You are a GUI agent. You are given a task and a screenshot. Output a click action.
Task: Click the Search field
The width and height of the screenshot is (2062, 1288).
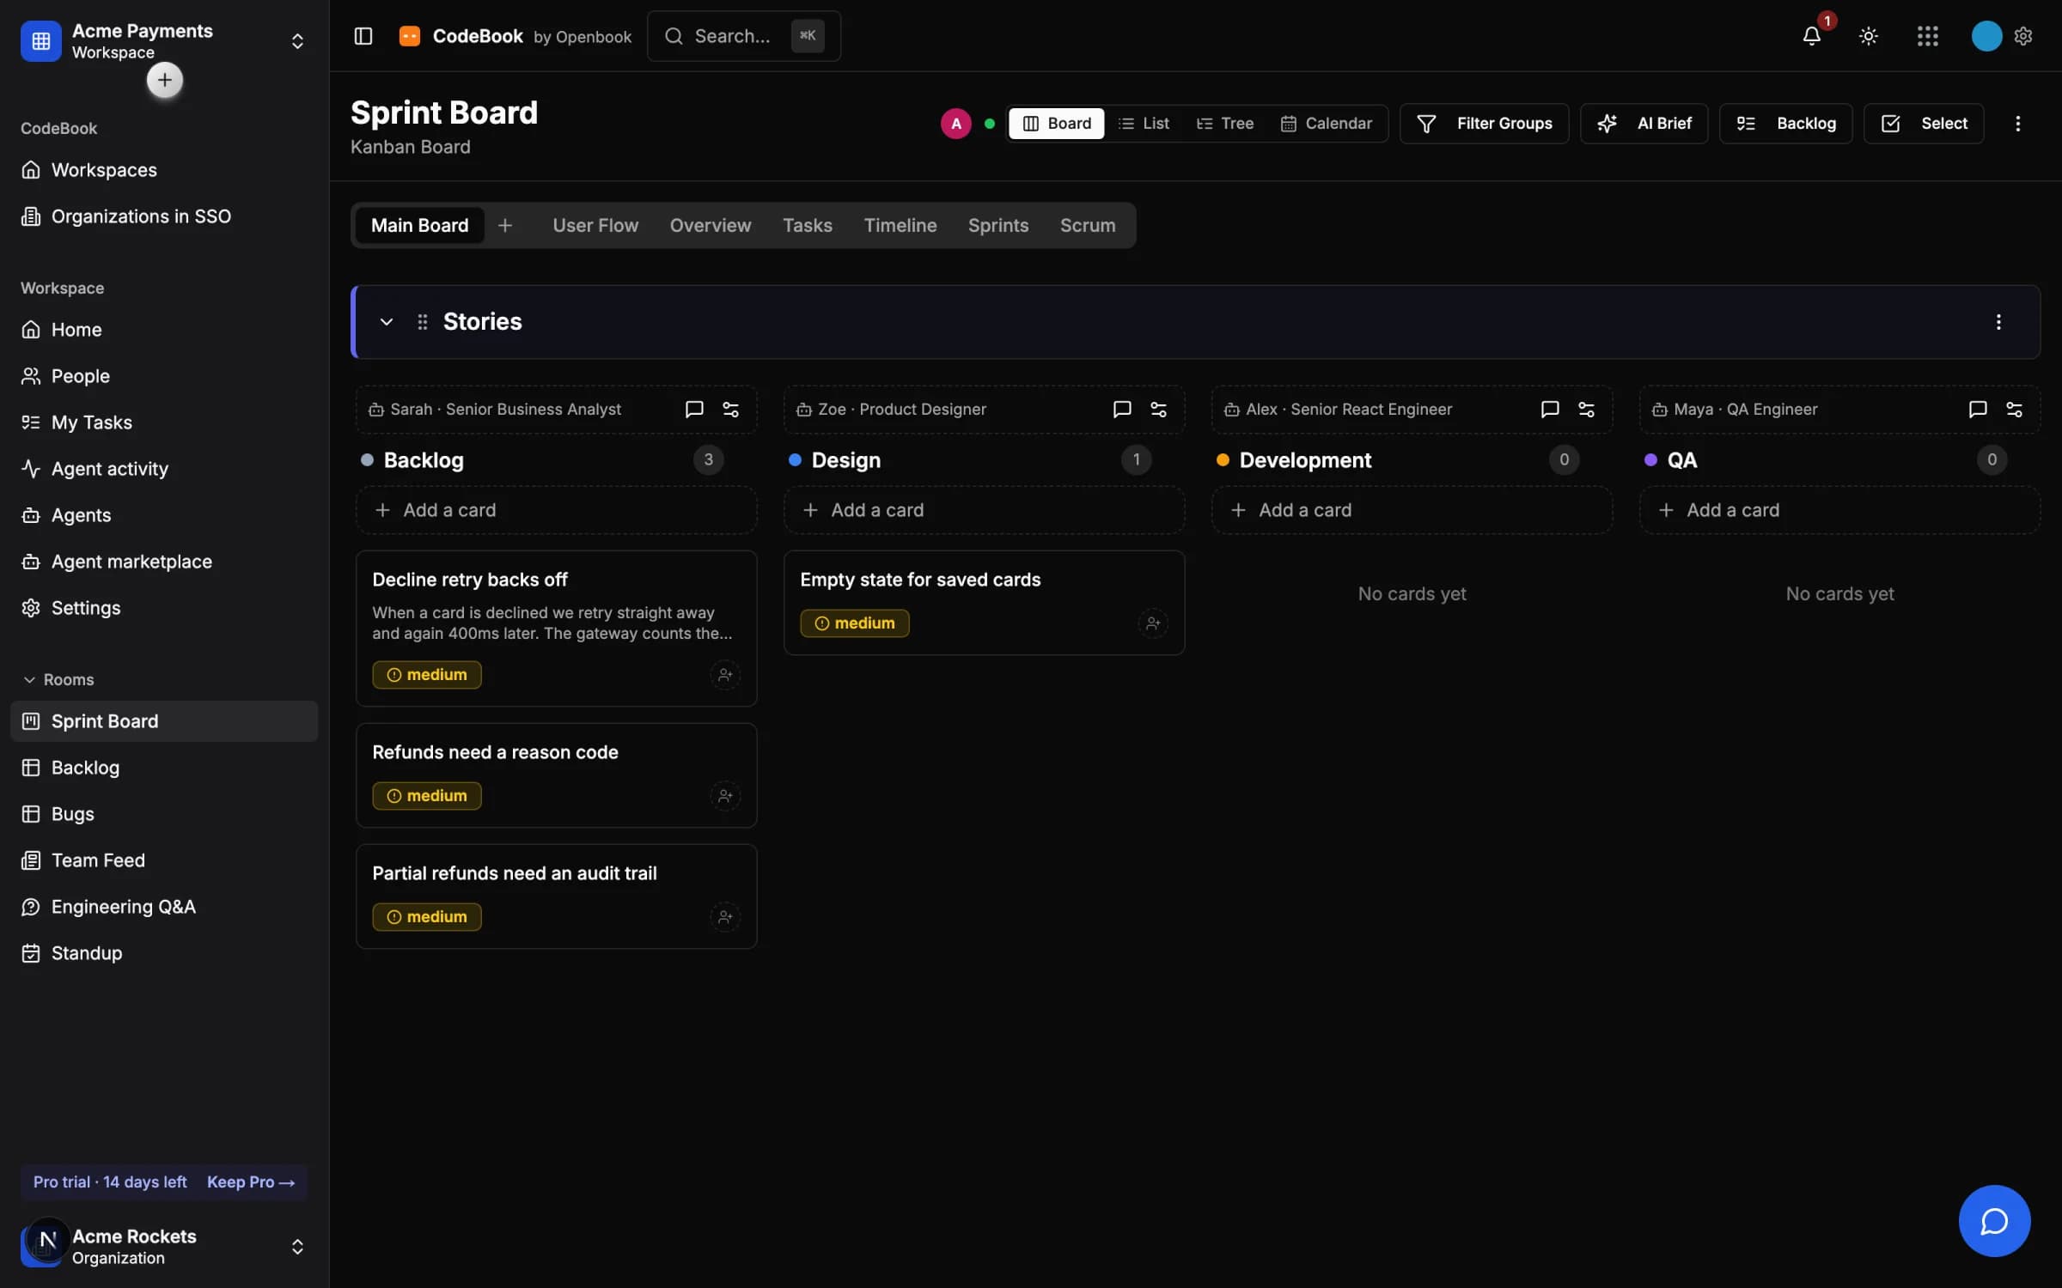[x=743, y=36]
